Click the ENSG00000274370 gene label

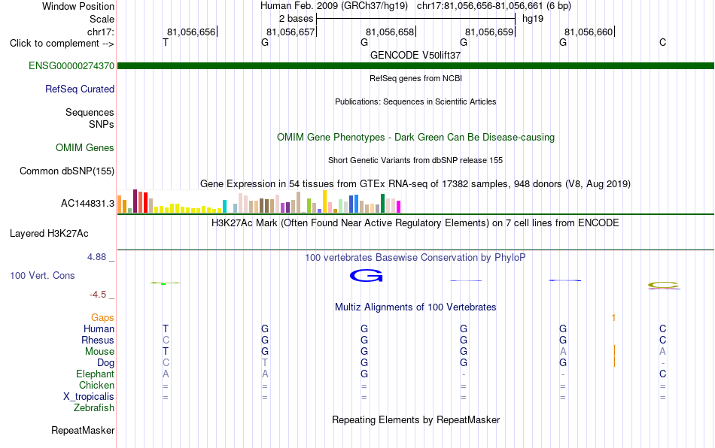tap(71, 65)
